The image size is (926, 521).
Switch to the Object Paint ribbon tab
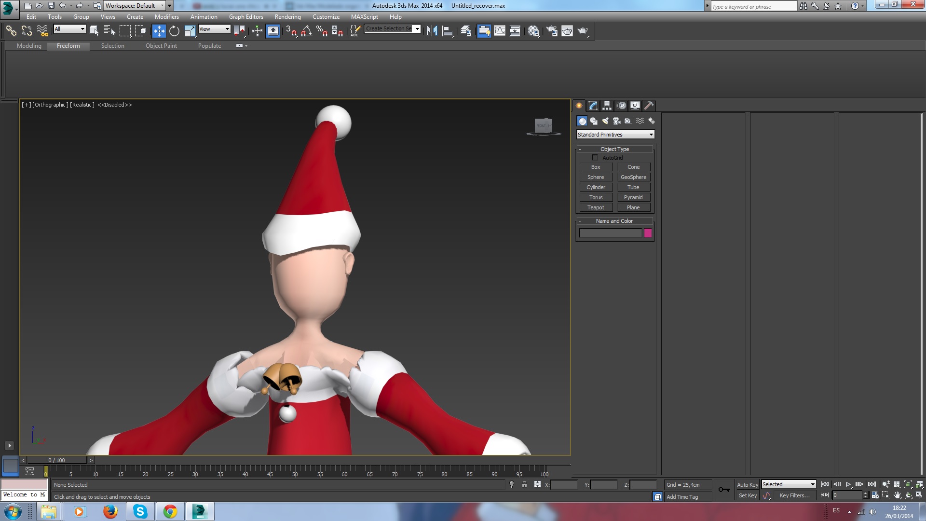pyautogui.click(x=161, y=46)
